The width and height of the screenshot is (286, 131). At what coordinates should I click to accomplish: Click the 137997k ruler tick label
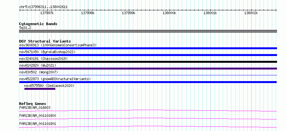47,13
